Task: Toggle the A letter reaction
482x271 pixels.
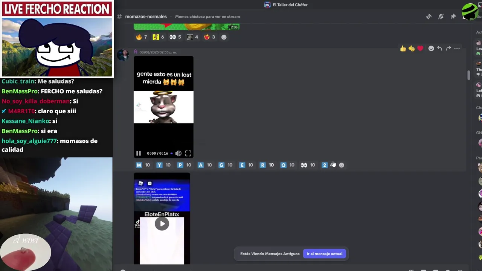Action: pyautogui.click(x=205, y=165)
